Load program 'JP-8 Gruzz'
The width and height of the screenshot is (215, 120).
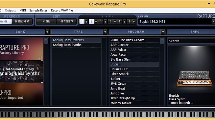pyautogui.click(x=134, y=84)
